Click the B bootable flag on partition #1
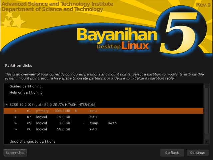Image resolution: width=213 pixels, height=160 pixels. [x=76, y=111]
